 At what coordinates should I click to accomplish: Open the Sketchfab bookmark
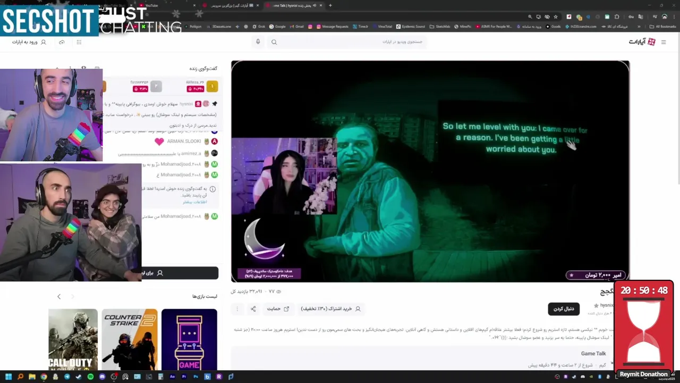point(440,27)
